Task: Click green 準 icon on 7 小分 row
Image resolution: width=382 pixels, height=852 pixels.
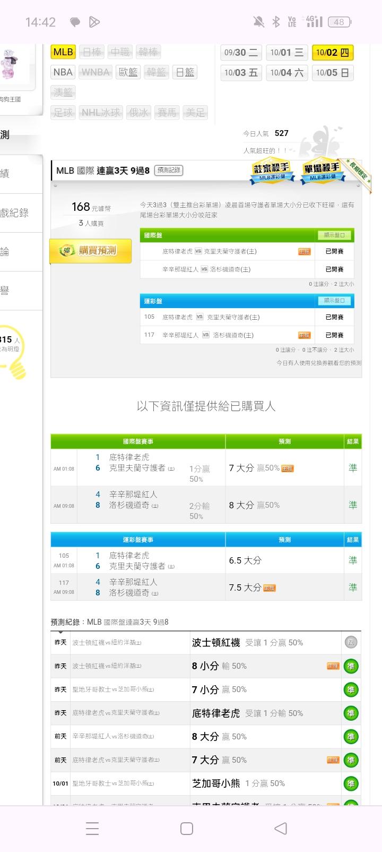Action: pos(350,689)
